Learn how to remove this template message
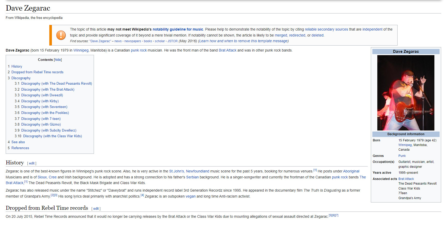 point(243,41)
